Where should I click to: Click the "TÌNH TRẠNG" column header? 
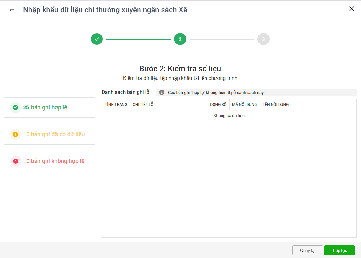[116, 105]
